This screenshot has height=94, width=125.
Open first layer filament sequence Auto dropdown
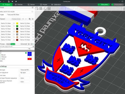24,78
